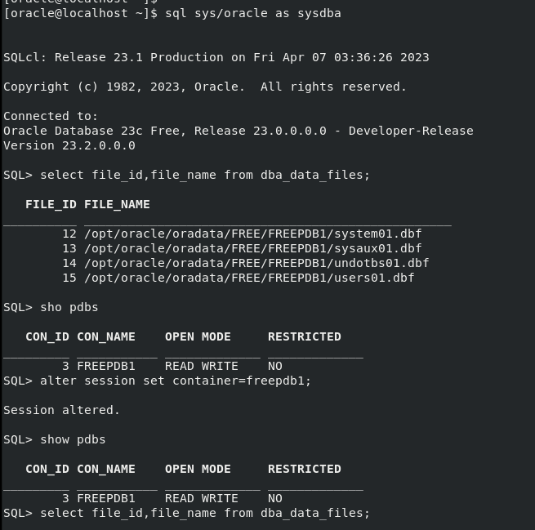Click the 'sho pdbs' command line

[51, 308]
